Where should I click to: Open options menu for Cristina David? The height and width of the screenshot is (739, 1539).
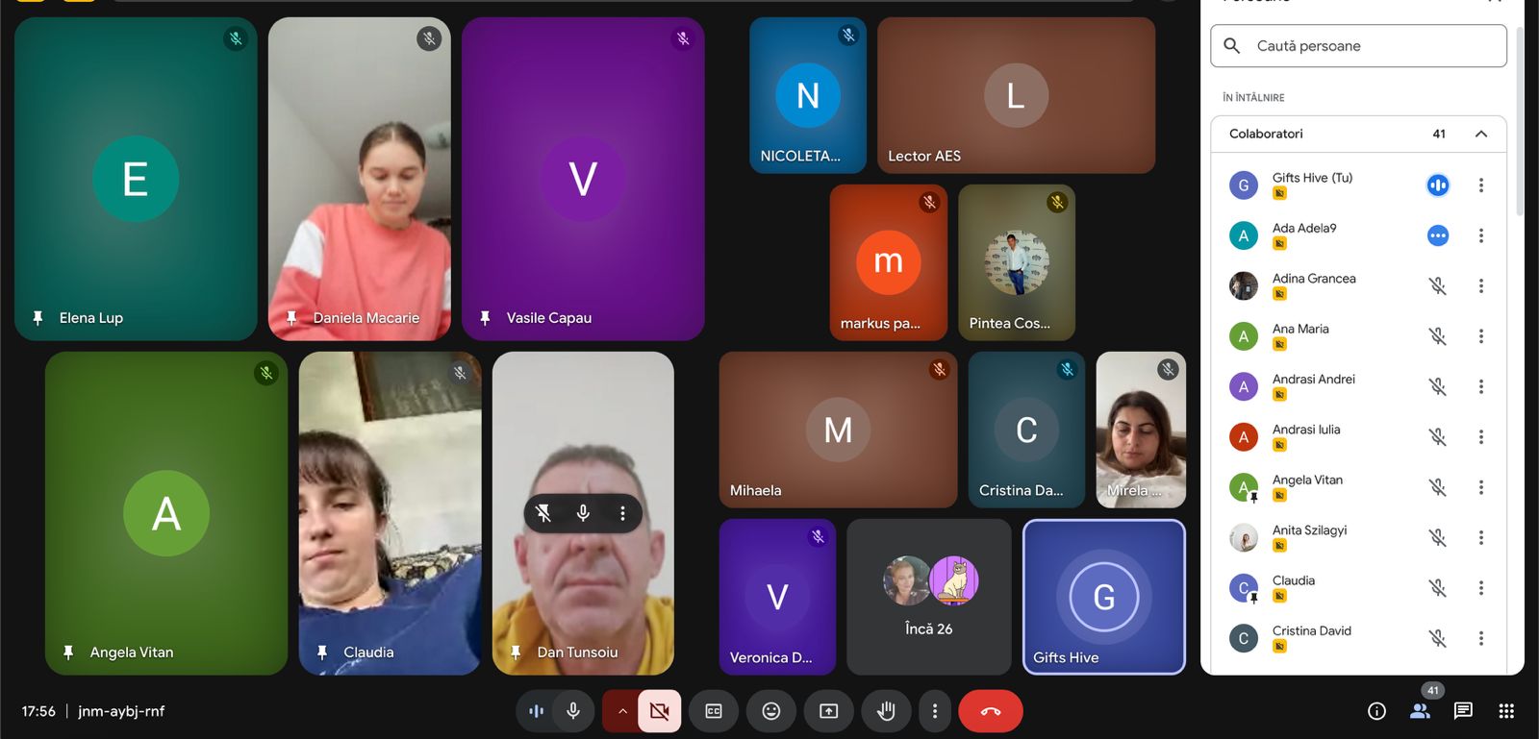(x=1480, y=638)
